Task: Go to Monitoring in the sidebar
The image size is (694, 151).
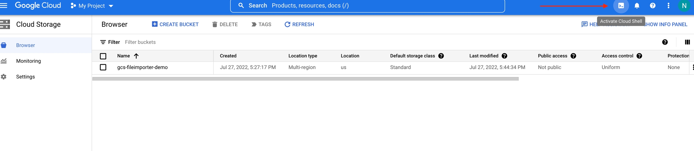Action: click(x=28, y=61)
